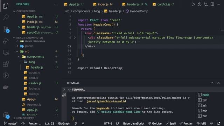Image resolution: width=224 pixels, height=126 pixels.
Task: Maximize the terminal panel with up chevron
Action: (x=212, y=83)
